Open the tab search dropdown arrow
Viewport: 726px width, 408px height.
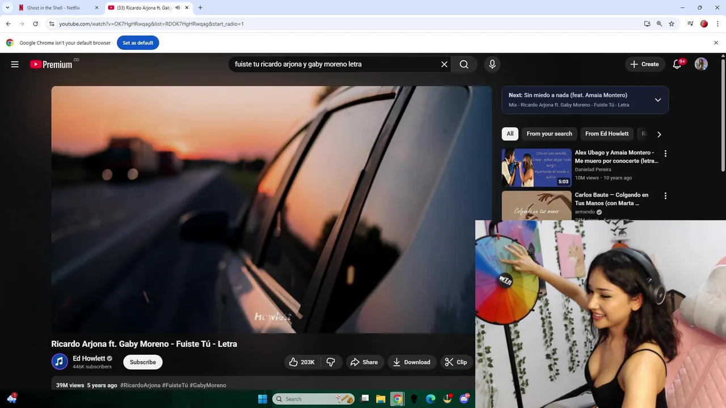[7, 8]
